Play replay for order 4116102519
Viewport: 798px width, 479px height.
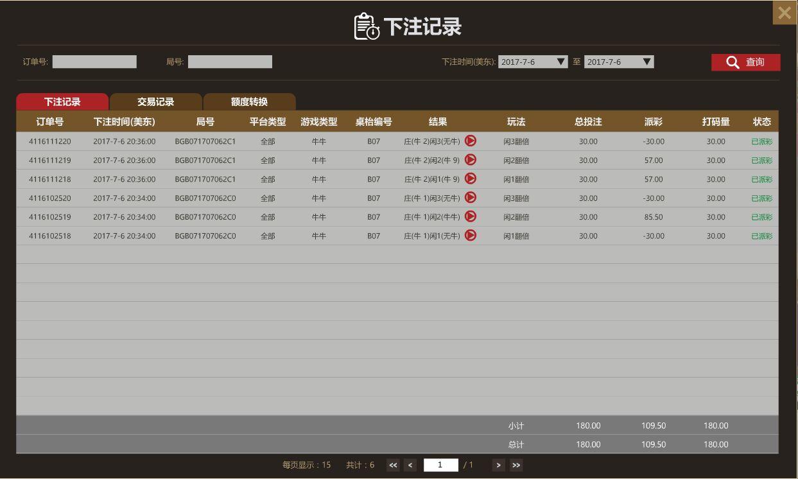point(471,216)
